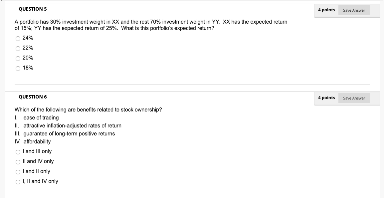Pick 'I, II and IV only' choice
This screenshot has height=198, width=384.
point(18,181)
